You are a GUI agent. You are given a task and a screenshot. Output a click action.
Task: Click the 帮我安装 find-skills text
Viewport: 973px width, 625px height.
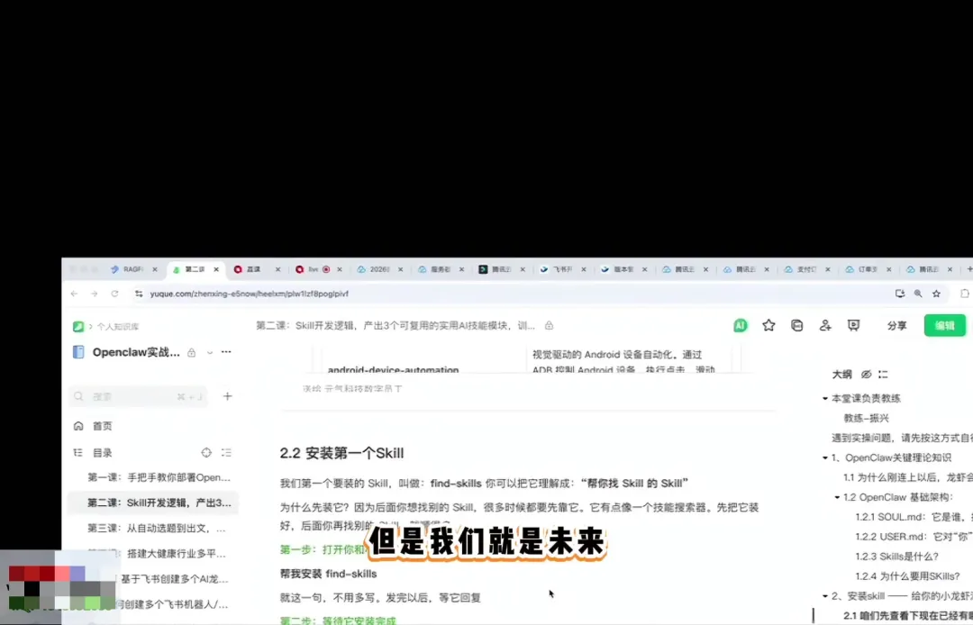328,575
